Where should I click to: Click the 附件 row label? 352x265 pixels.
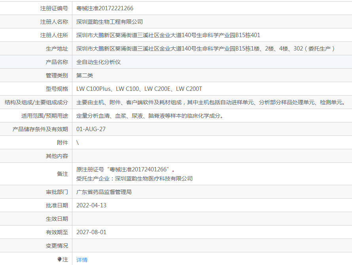[62, 143]
